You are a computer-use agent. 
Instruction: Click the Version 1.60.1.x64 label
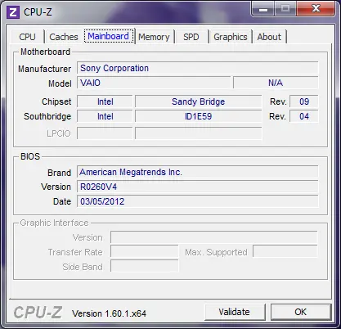click(109, 313)
